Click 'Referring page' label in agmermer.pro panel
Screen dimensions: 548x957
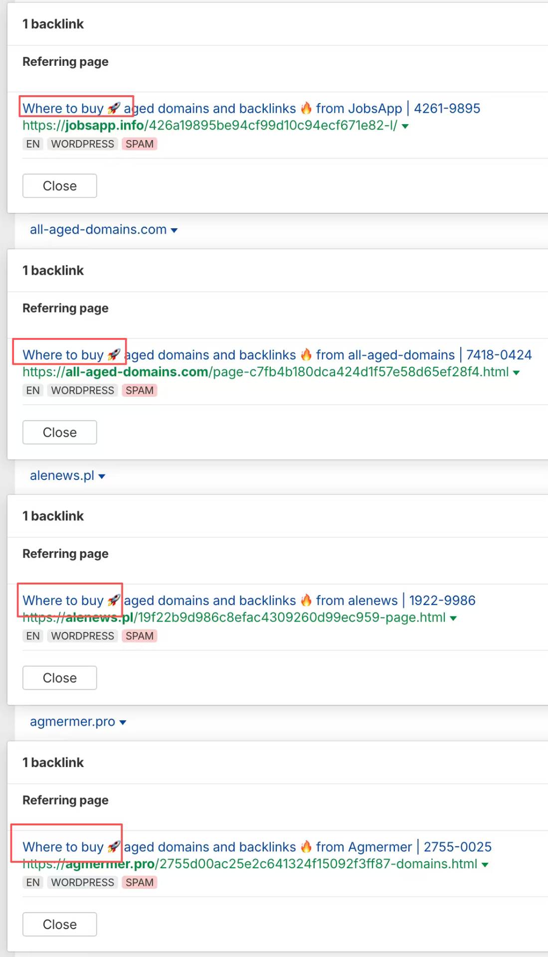(x=65, y=800)
